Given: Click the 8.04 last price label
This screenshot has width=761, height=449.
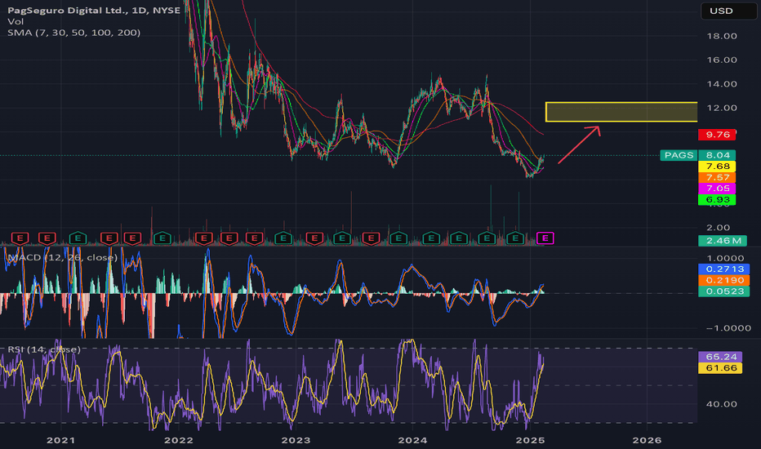Looking at the screenshot, I should tap(717, 155).
